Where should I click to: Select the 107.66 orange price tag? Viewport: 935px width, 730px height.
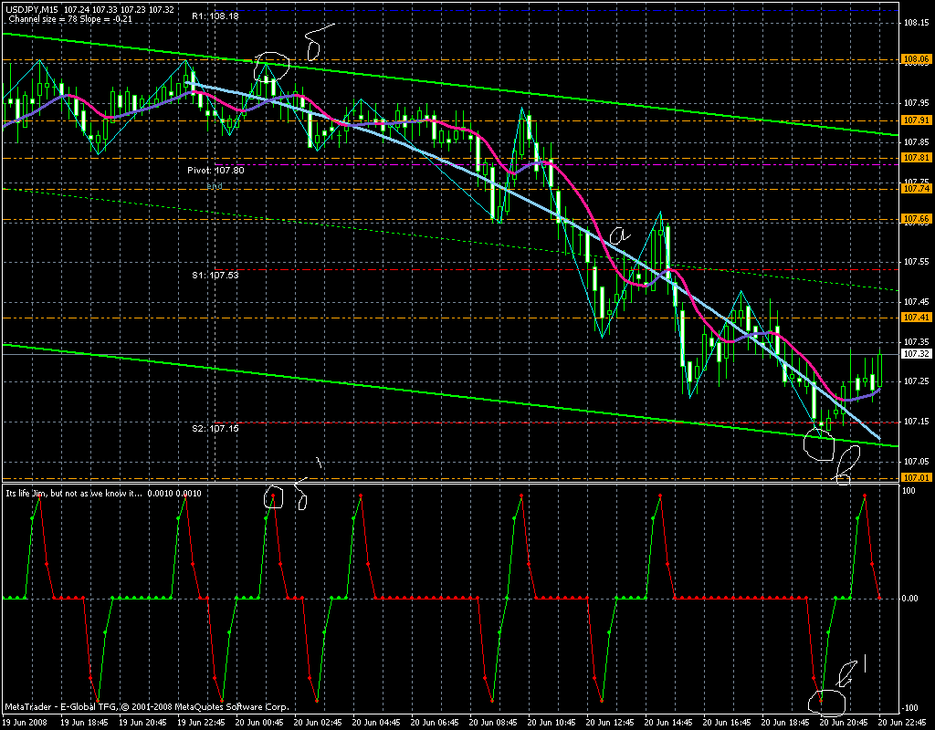(x=916, y=219)
